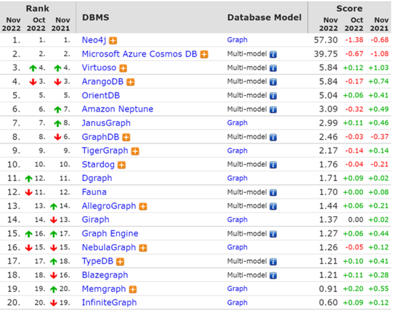This screenshot has height=310, width=394.
Task: Click the Graph model link in Dgraph row
Action: [237, 178]
